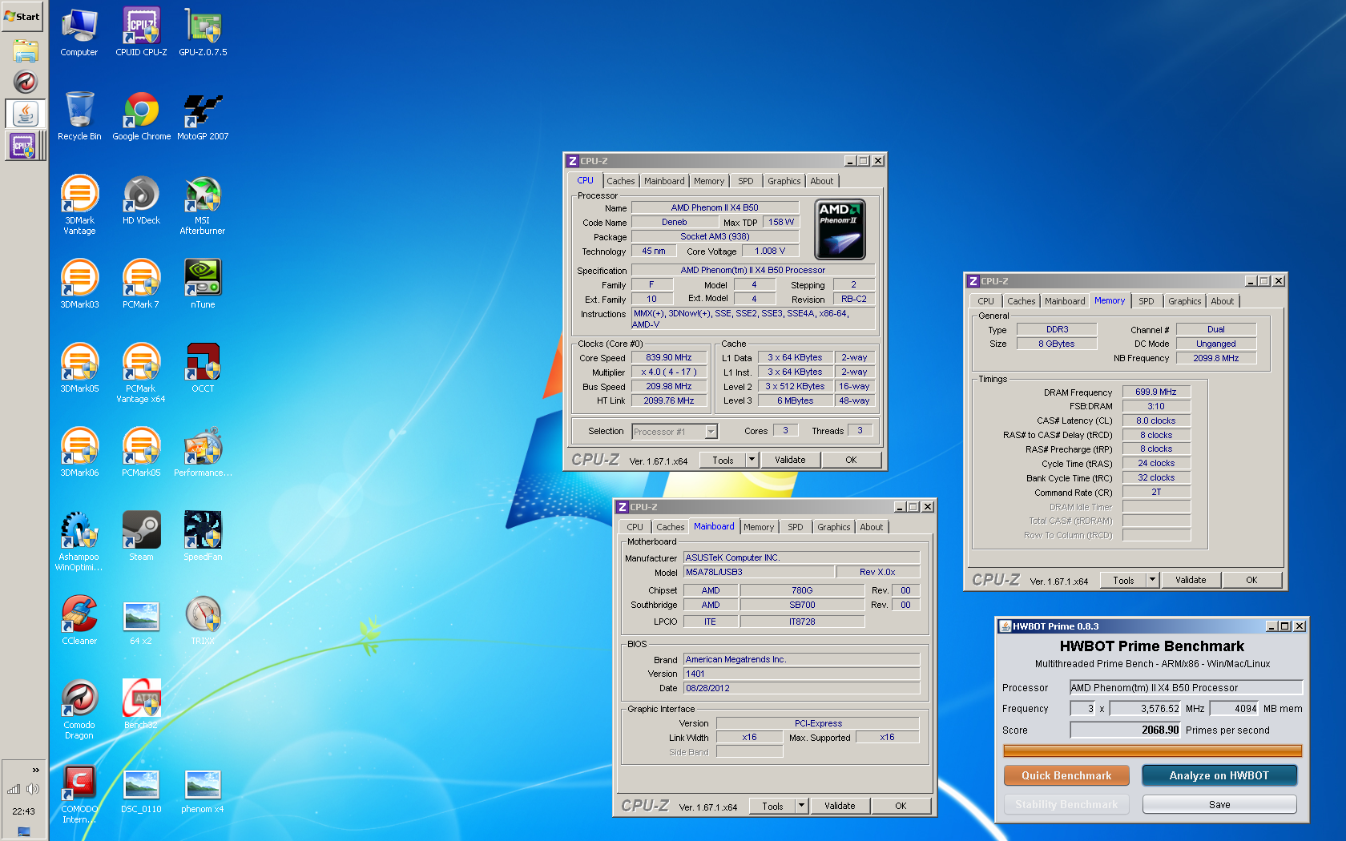This screenshot has width=1346, height=841.
Task: Click DRAM Frequency value 699.9 MHz
Action: 1155,392
